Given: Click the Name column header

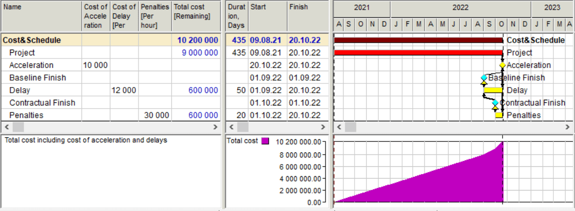Looking at the screenshot, I should point(41,16).
